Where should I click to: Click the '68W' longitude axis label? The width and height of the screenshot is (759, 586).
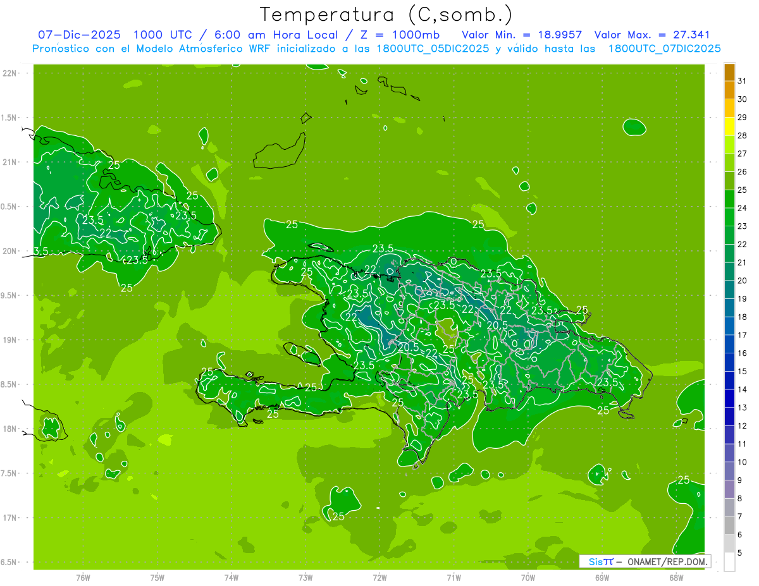[x=676, y=577]
